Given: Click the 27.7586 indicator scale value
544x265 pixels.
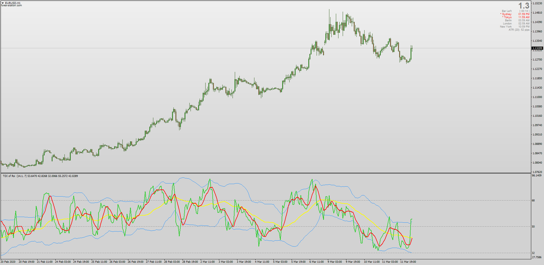Looking at the screenshot, I should coord(537,257).
